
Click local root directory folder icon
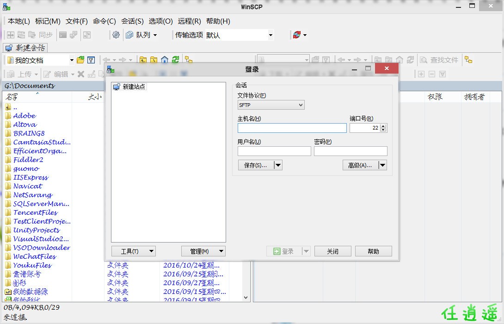(x=154, y=60)
